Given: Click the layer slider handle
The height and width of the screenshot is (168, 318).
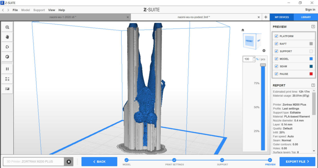Looking at the screenshot, I should (263, 65).
